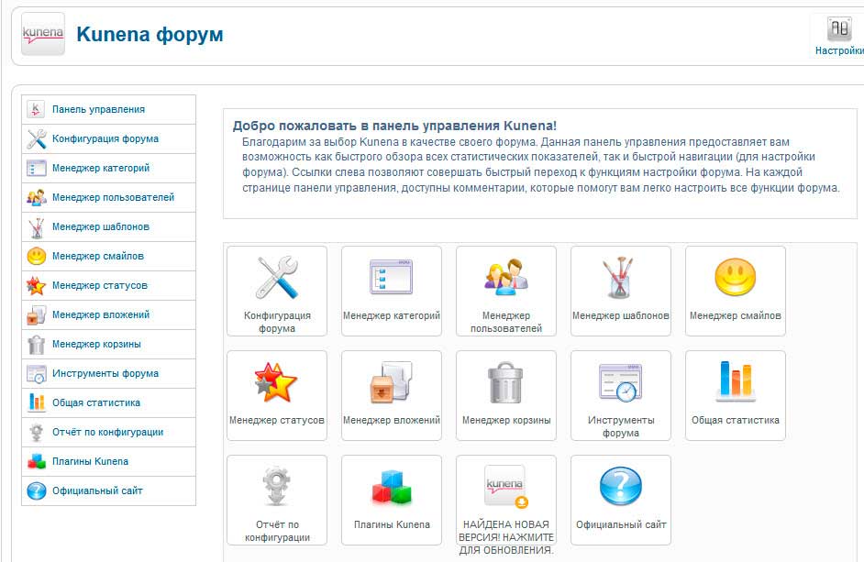Click the Настройки text label in the header
This screenshot has height=562, width=864.
(x=839, y=50)
